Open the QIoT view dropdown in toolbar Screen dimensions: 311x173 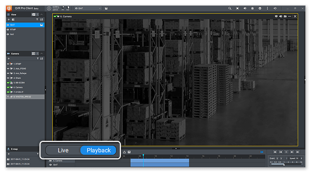click(88, 8)
